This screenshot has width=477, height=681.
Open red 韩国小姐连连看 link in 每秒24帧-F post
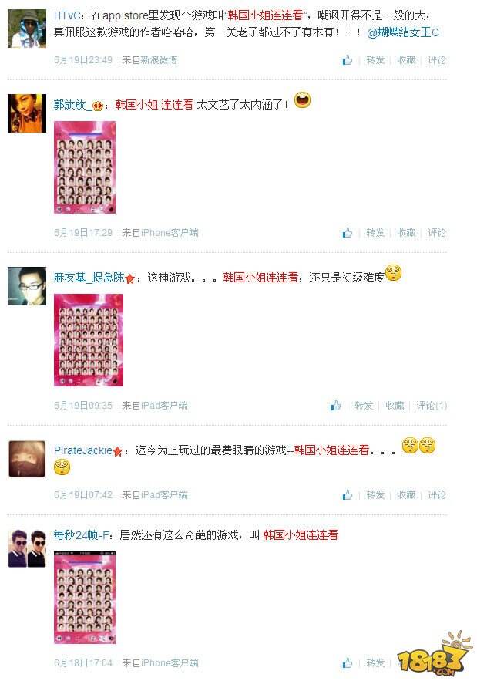click(301, 535)
